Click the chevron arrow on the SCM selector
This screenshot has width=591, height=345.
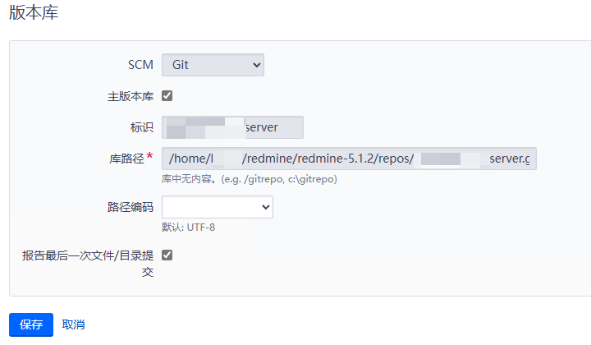coord(256,64)
